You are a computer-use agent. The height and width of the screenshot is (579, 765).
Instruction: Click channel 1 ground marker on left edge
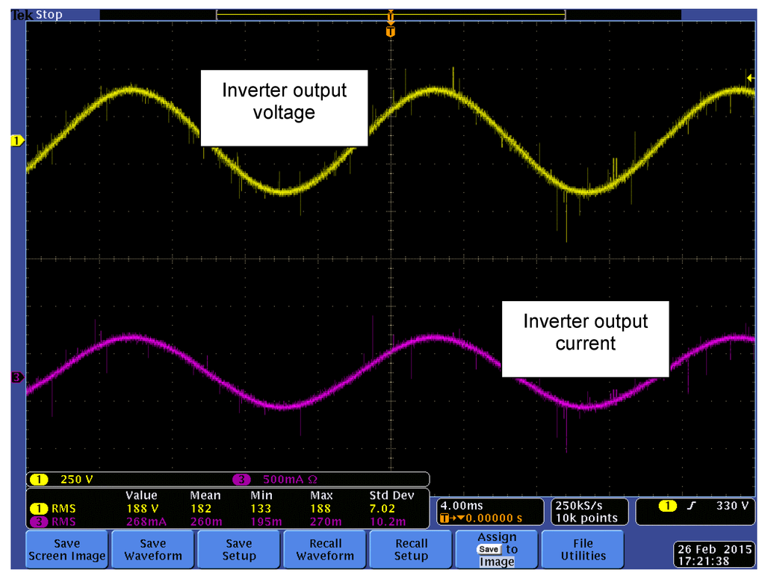click(x=17, y=141)
